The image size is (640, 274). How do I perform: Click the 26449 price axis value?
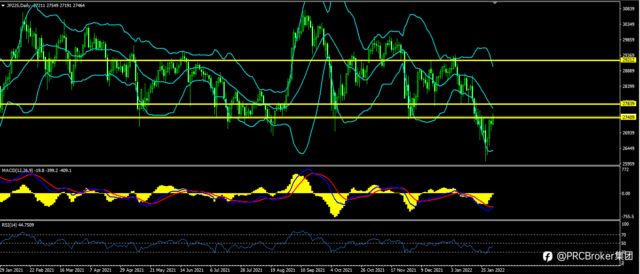629,149
